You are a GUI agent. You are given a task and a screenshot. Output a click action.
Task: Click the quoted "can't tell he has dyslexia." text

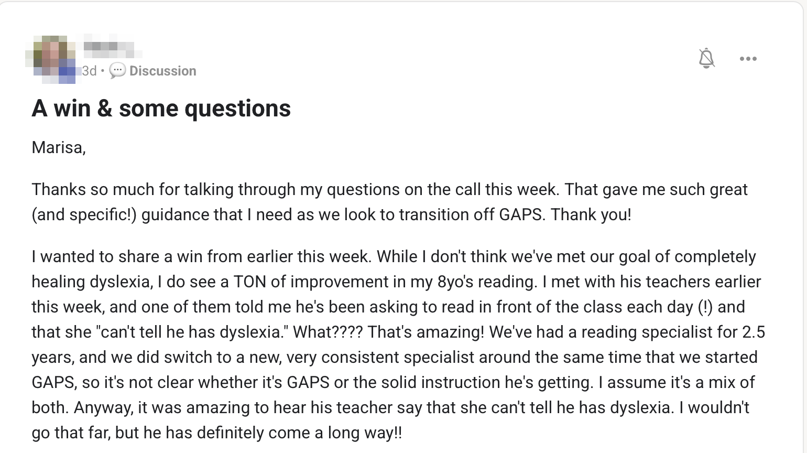coord(192,332)
